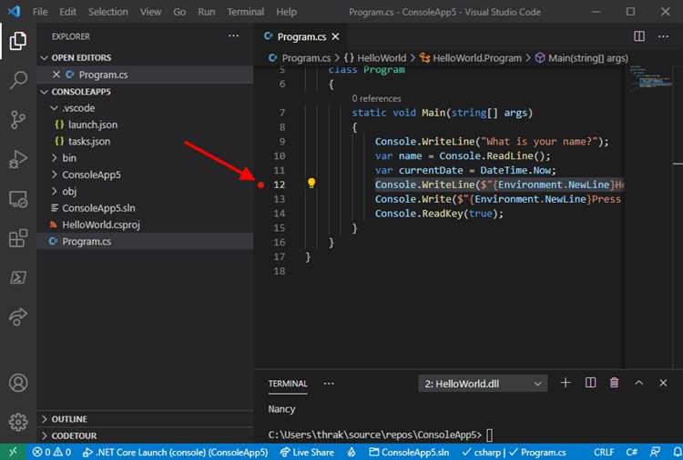Open the Run menu

click(x=207, y=12)
